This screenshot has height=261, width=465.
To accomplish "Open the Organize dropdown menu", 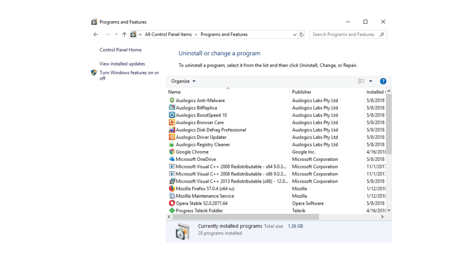I will (x=183, y=81).
